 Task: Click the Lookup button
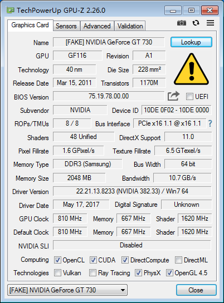[191, 42]
